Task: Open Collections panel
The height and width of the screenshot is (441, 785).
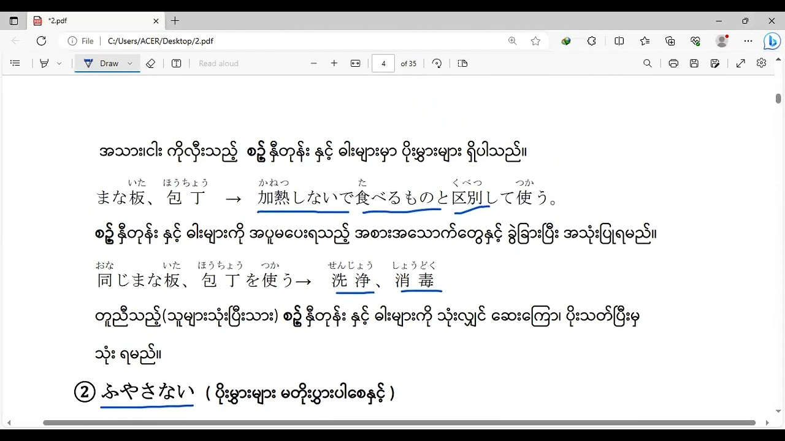Action: [670, 41]
